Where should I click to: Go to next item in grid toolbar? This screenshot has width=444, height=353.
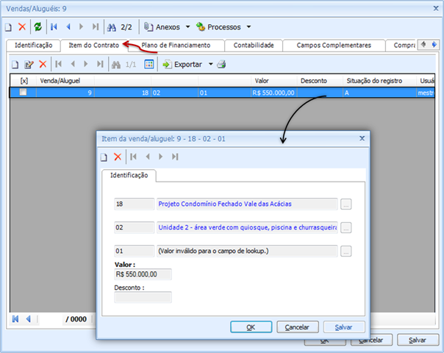tap(86, 64)
